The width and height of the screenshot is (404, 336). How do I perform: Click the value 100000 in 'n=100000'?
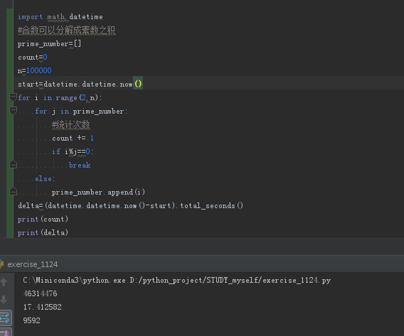click(x=39, y=70)
